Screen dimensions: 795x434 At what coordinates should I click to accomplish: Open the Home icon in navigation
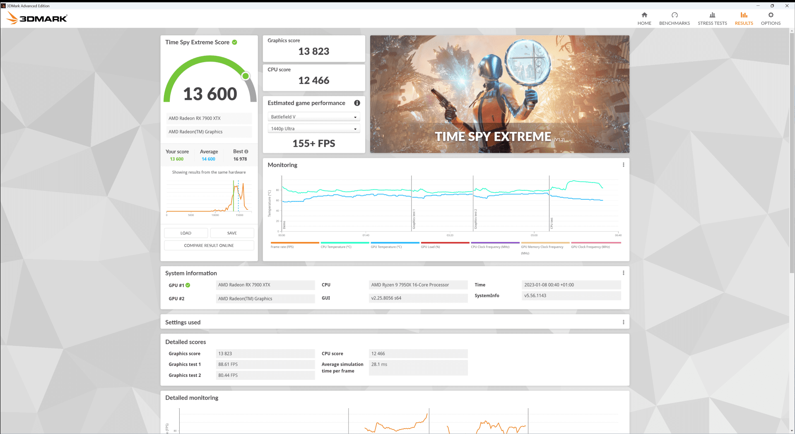644,15
